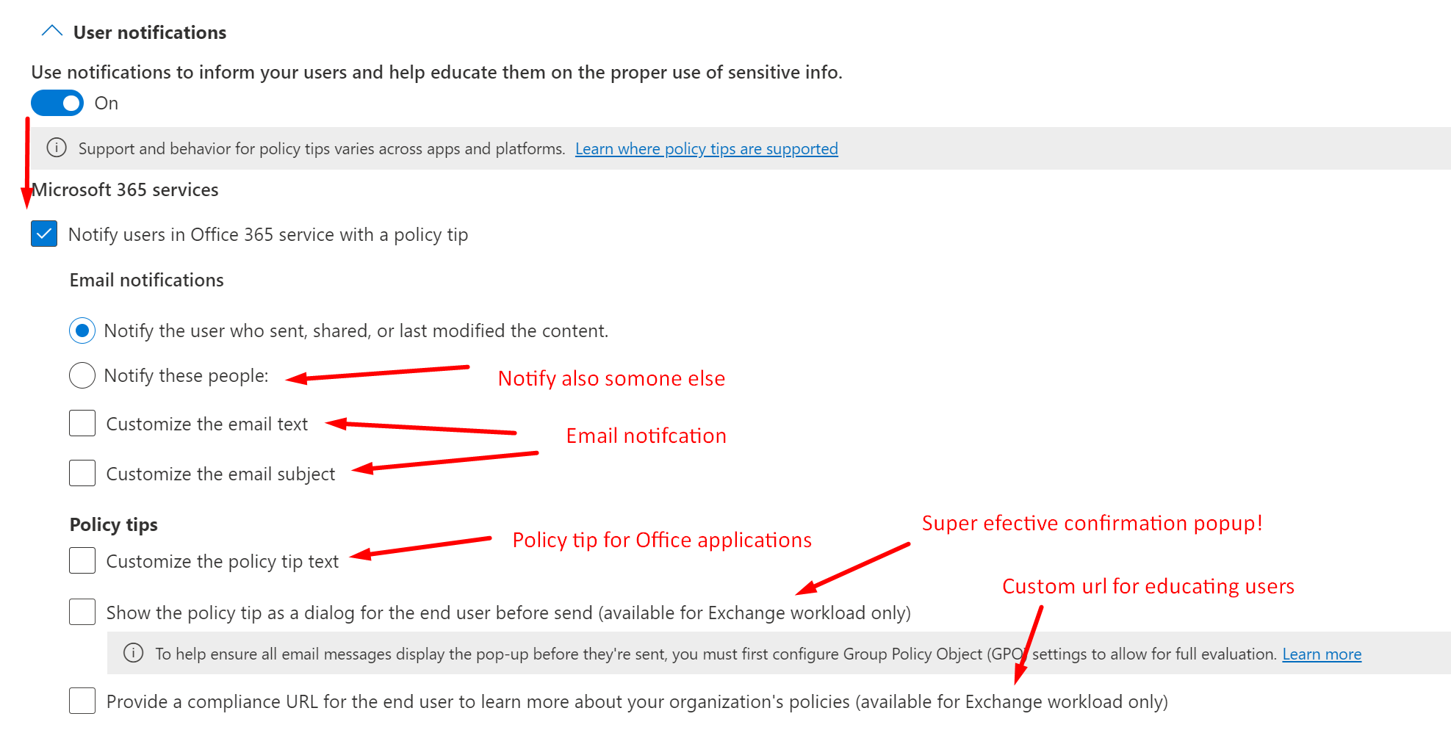Uncheck 'Notify users in Office 365 service' checkbox
The width and height of the screenshot is (1451, 744).
click(x=44, y=234)
